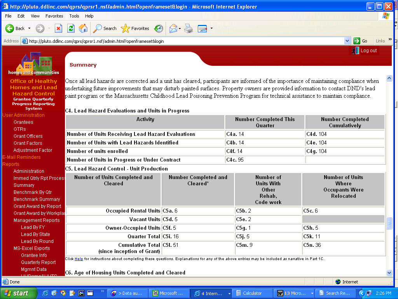Screen dimensions: 398x299
Task: Open the Lead By State report
Action: [x=35, y=234]
